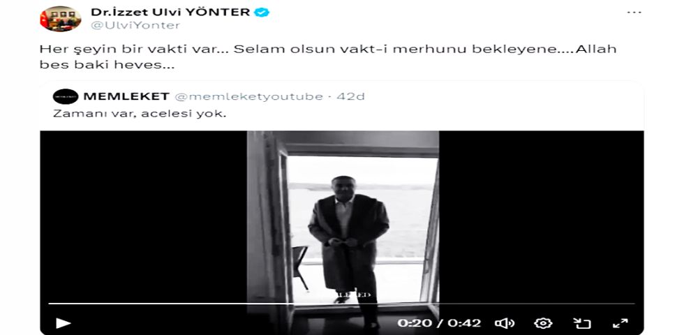Seek on the video progress bar
Image resolution: width=691 pixels, height=335 pixels.
[341, 304]
